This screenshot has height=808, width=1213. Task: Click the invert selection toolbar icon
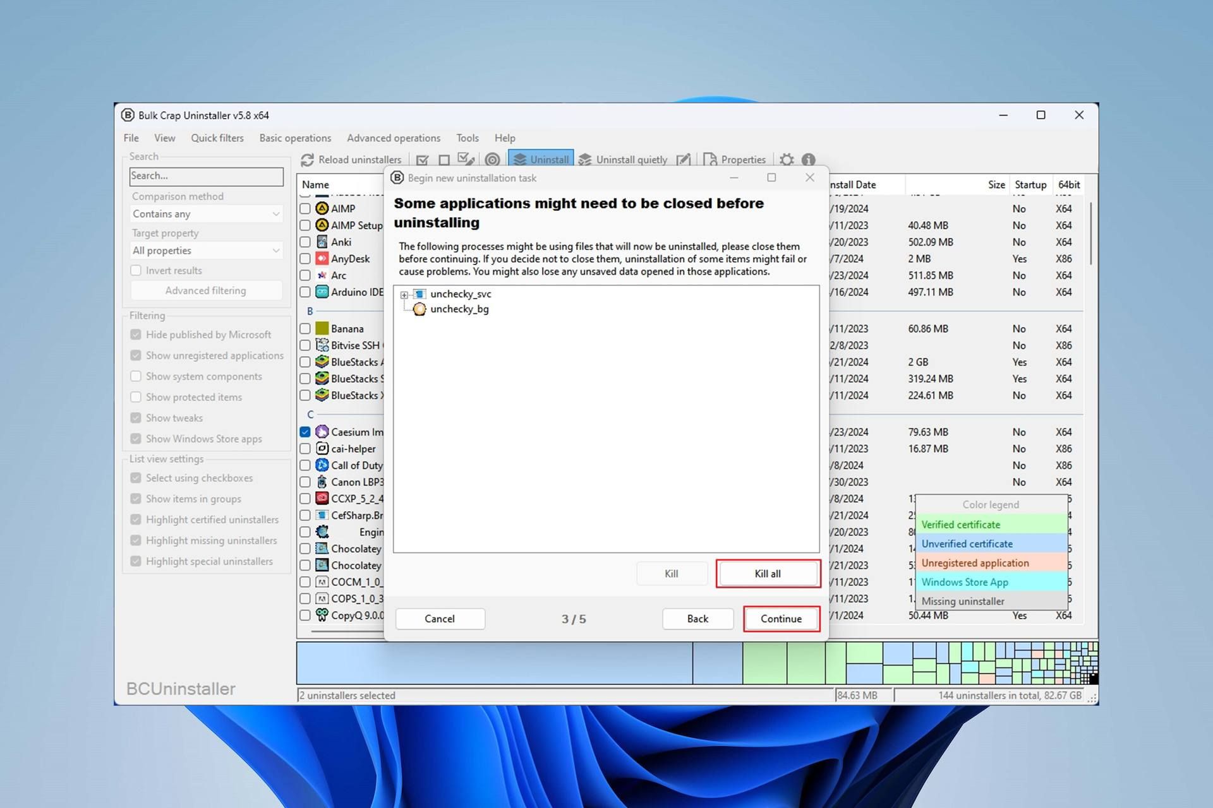tap(466, 160)
